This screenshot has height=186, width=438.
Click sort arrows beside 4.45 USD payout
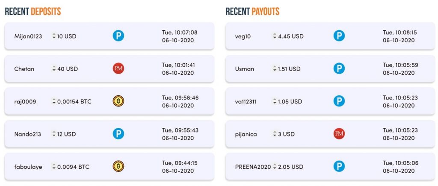pyautogui.click(x=275, y=36)
